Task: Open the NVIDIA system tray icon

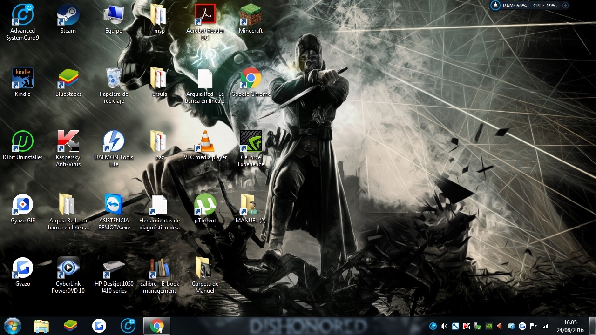Action: (x=489, y=326)
